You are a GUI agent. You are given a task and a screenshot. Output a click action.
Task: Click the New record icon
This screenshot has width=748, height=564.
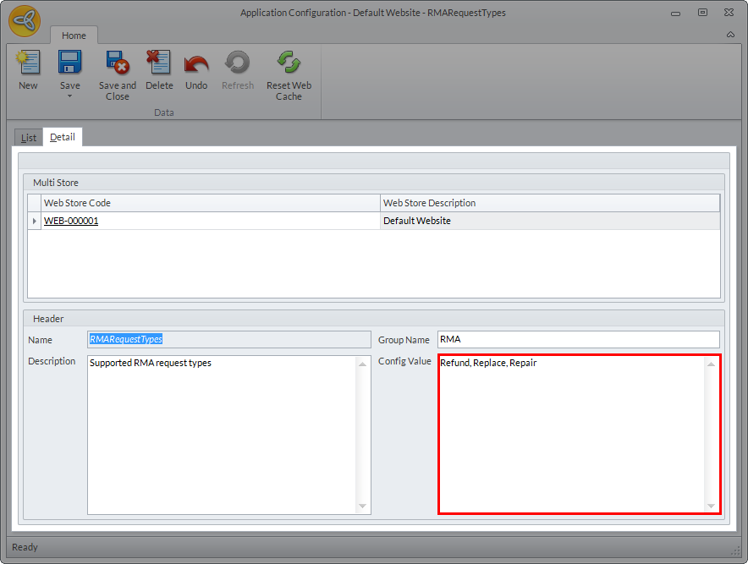click(x=28, y=63)
